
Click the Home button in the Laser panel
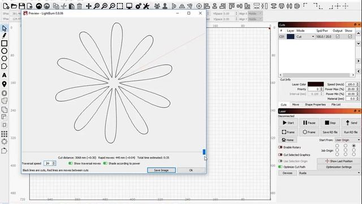pyautogui.click(x=288, y=140)
